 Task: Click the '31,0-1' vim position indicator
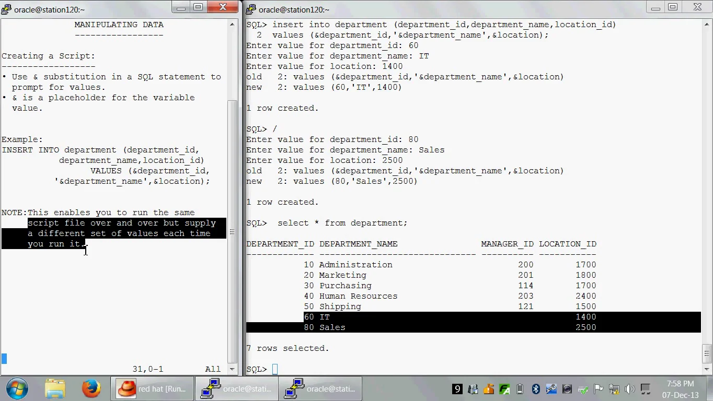tap(148, 369)
